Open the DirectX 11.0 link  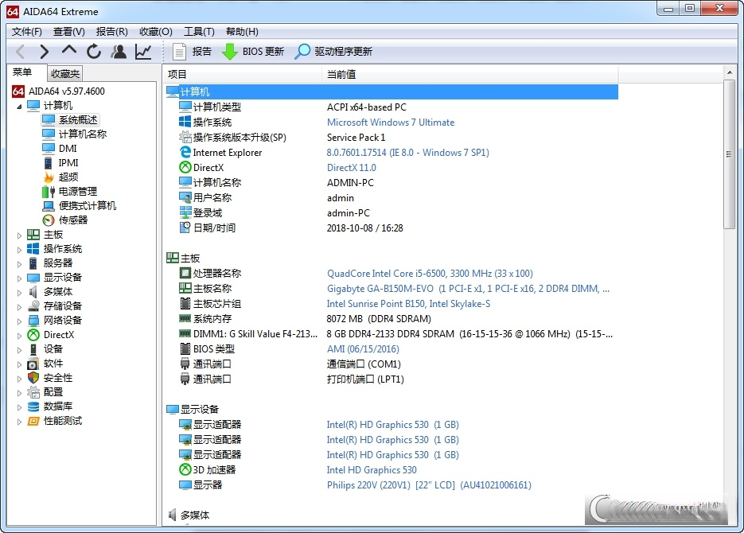(351, 168)
